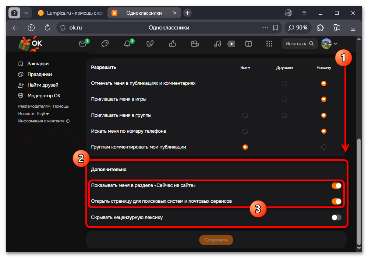368x258 pixels.
Task: Open the messages envelope icon
Action: coord(82,44)
